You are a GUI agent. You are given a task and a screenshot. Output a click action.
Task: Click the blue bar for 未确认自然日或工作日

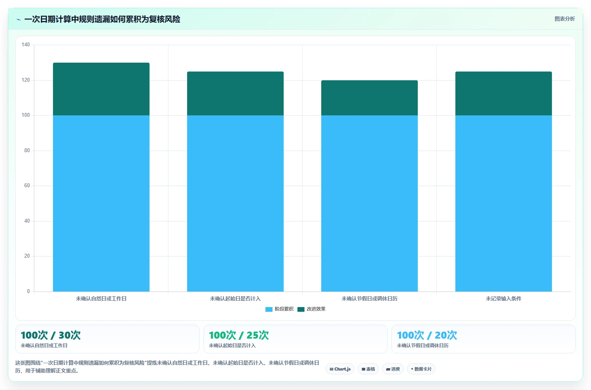(101, 203)
